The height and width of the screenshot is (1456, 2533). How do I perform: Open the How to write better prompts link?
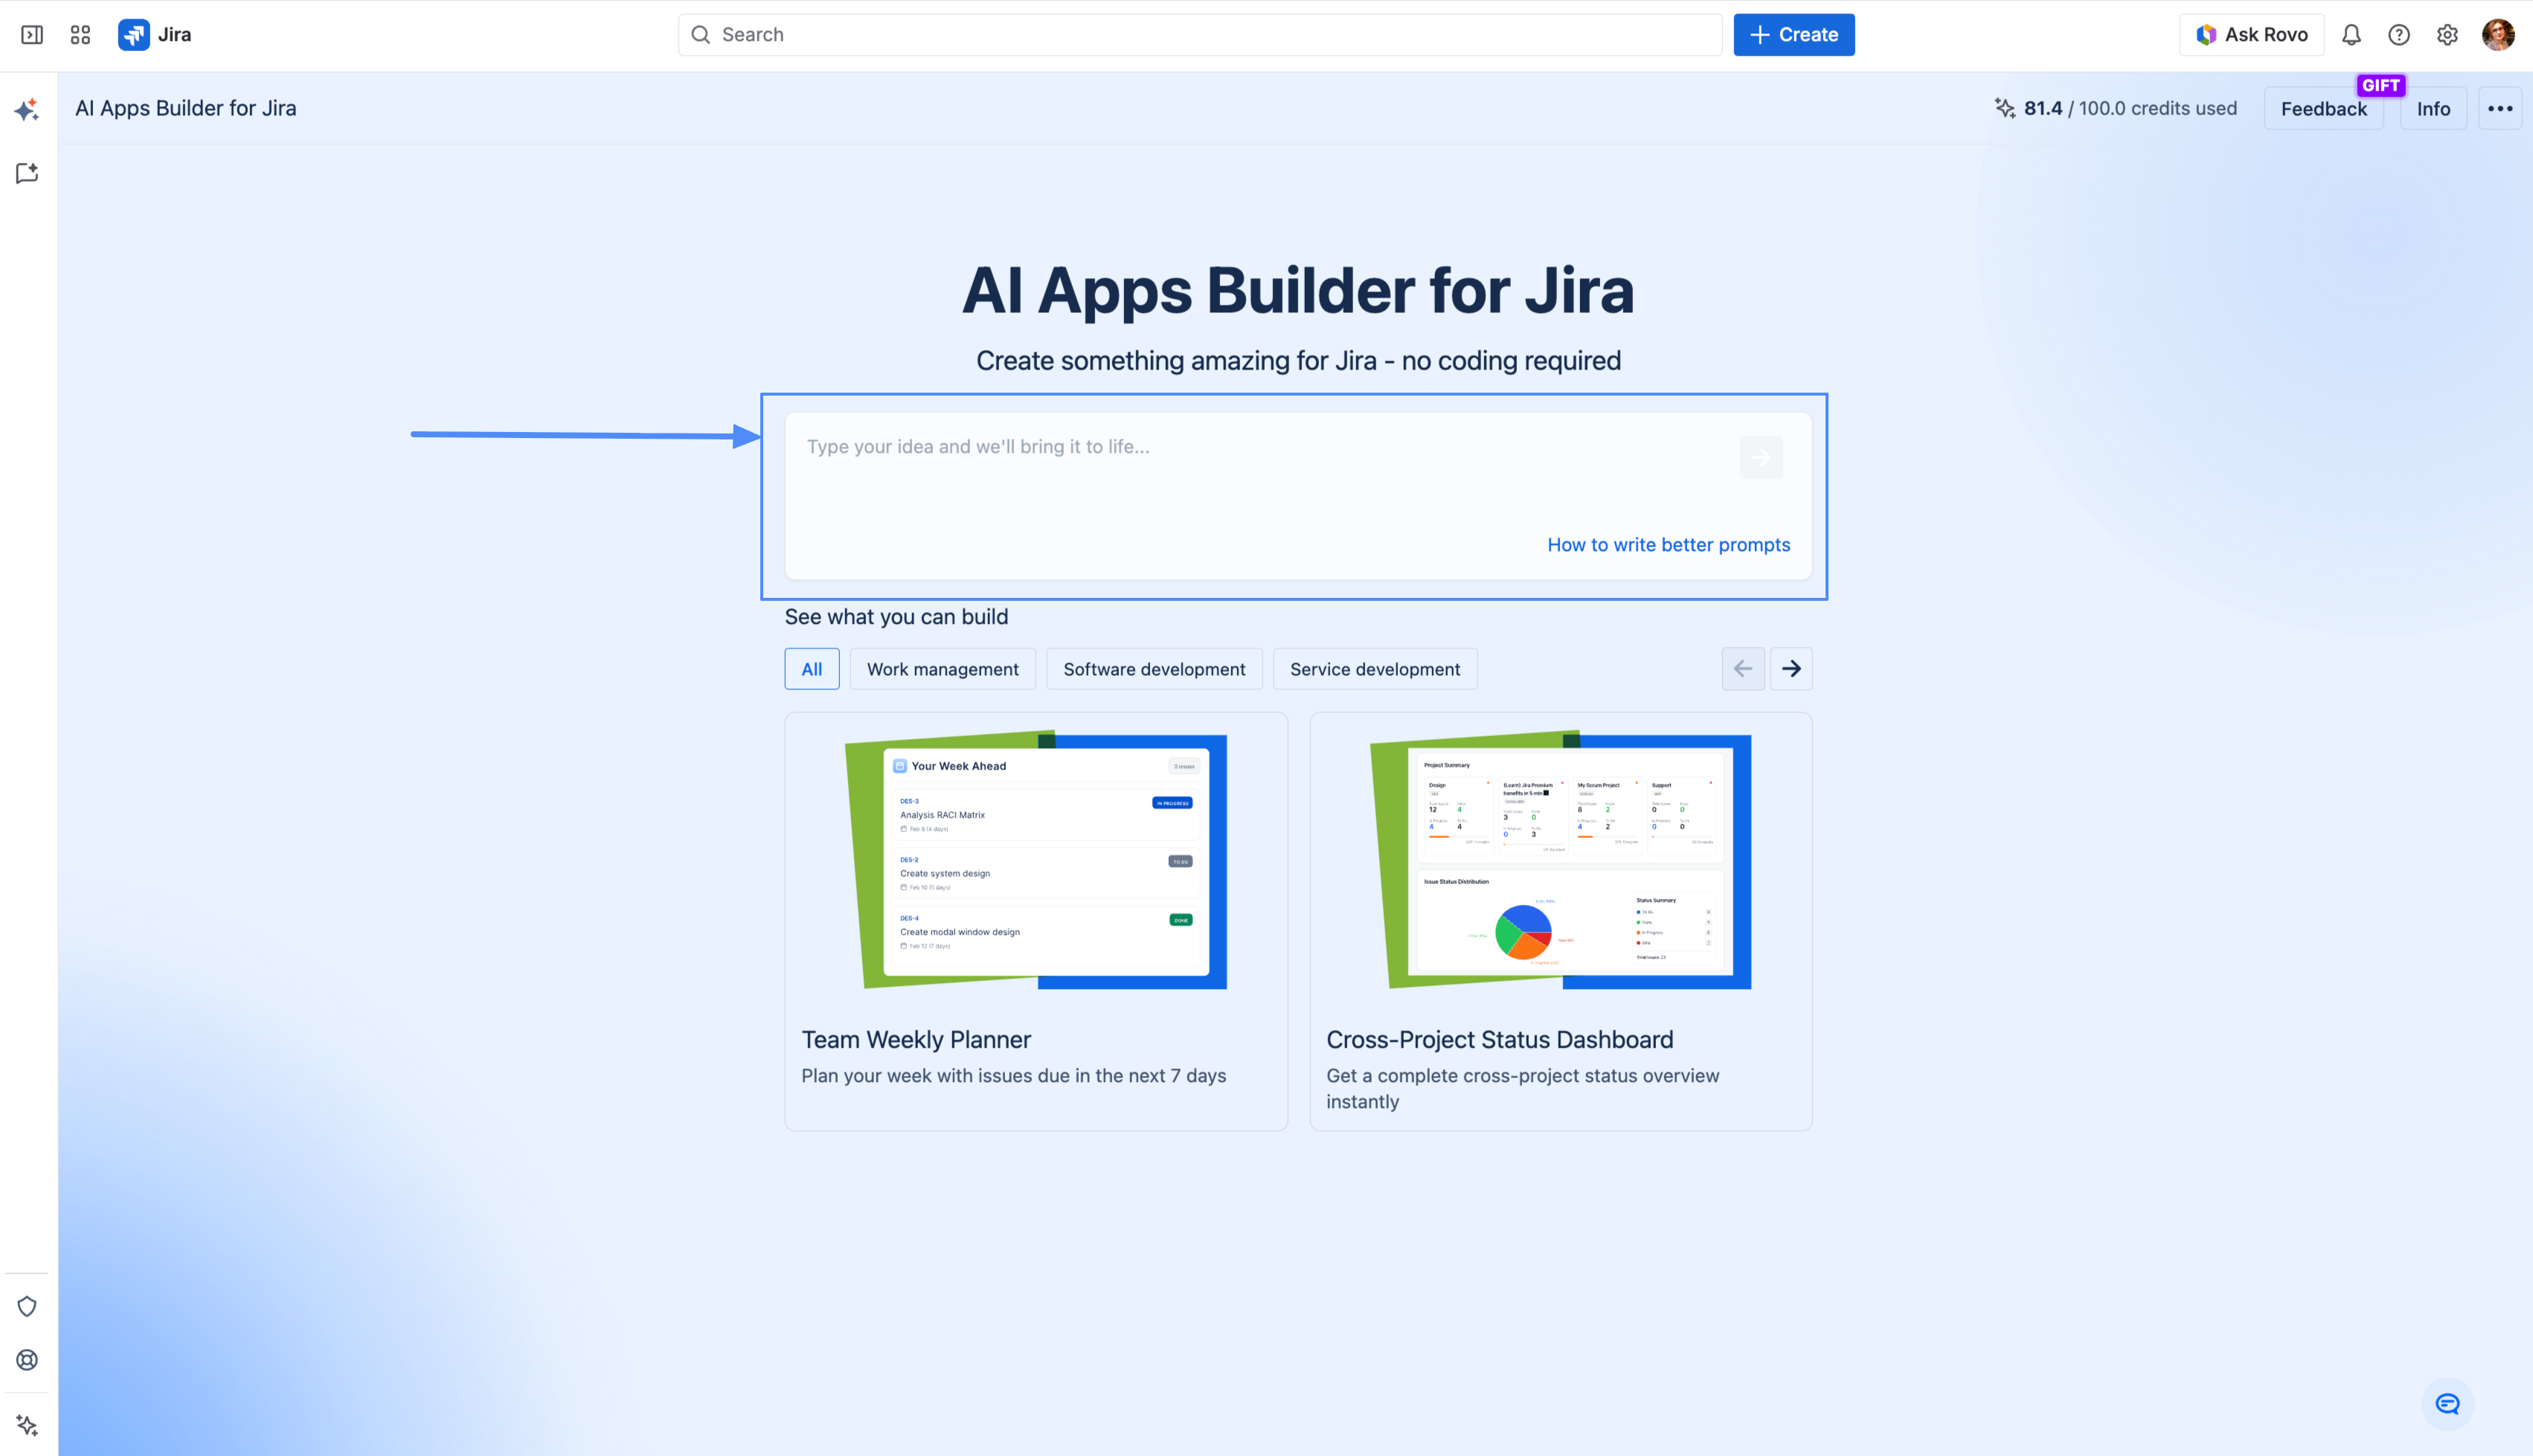tap(1668, 545)
